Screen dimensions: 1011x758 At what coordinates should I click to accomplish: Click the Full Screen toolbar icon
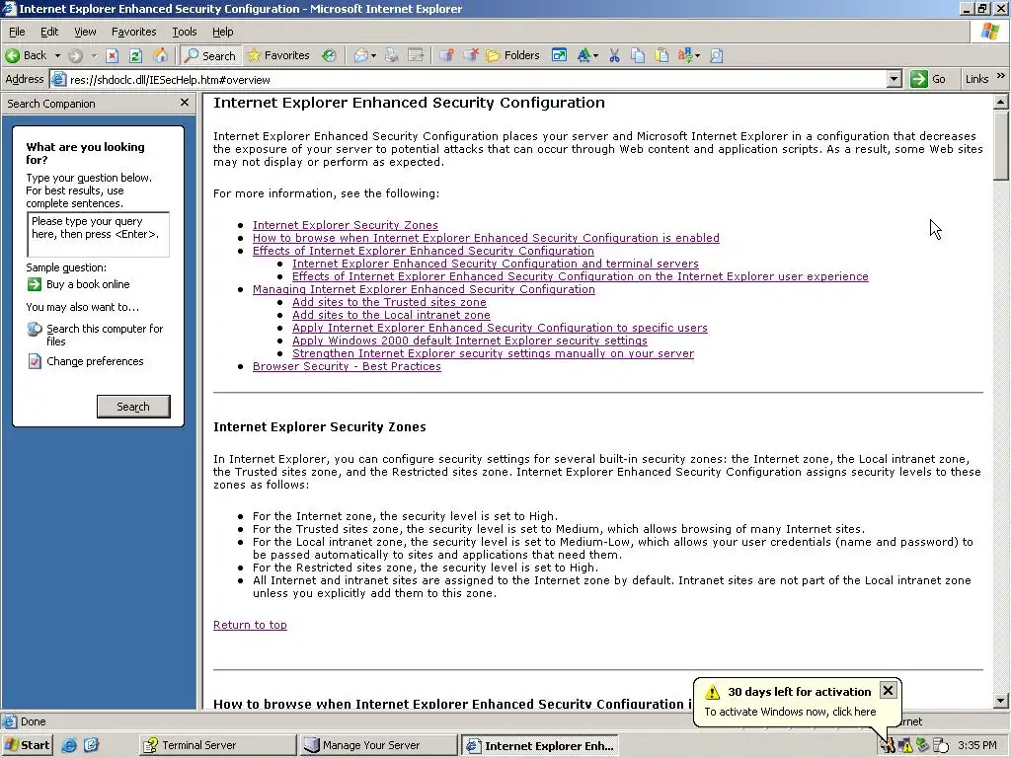coord(559,55)
